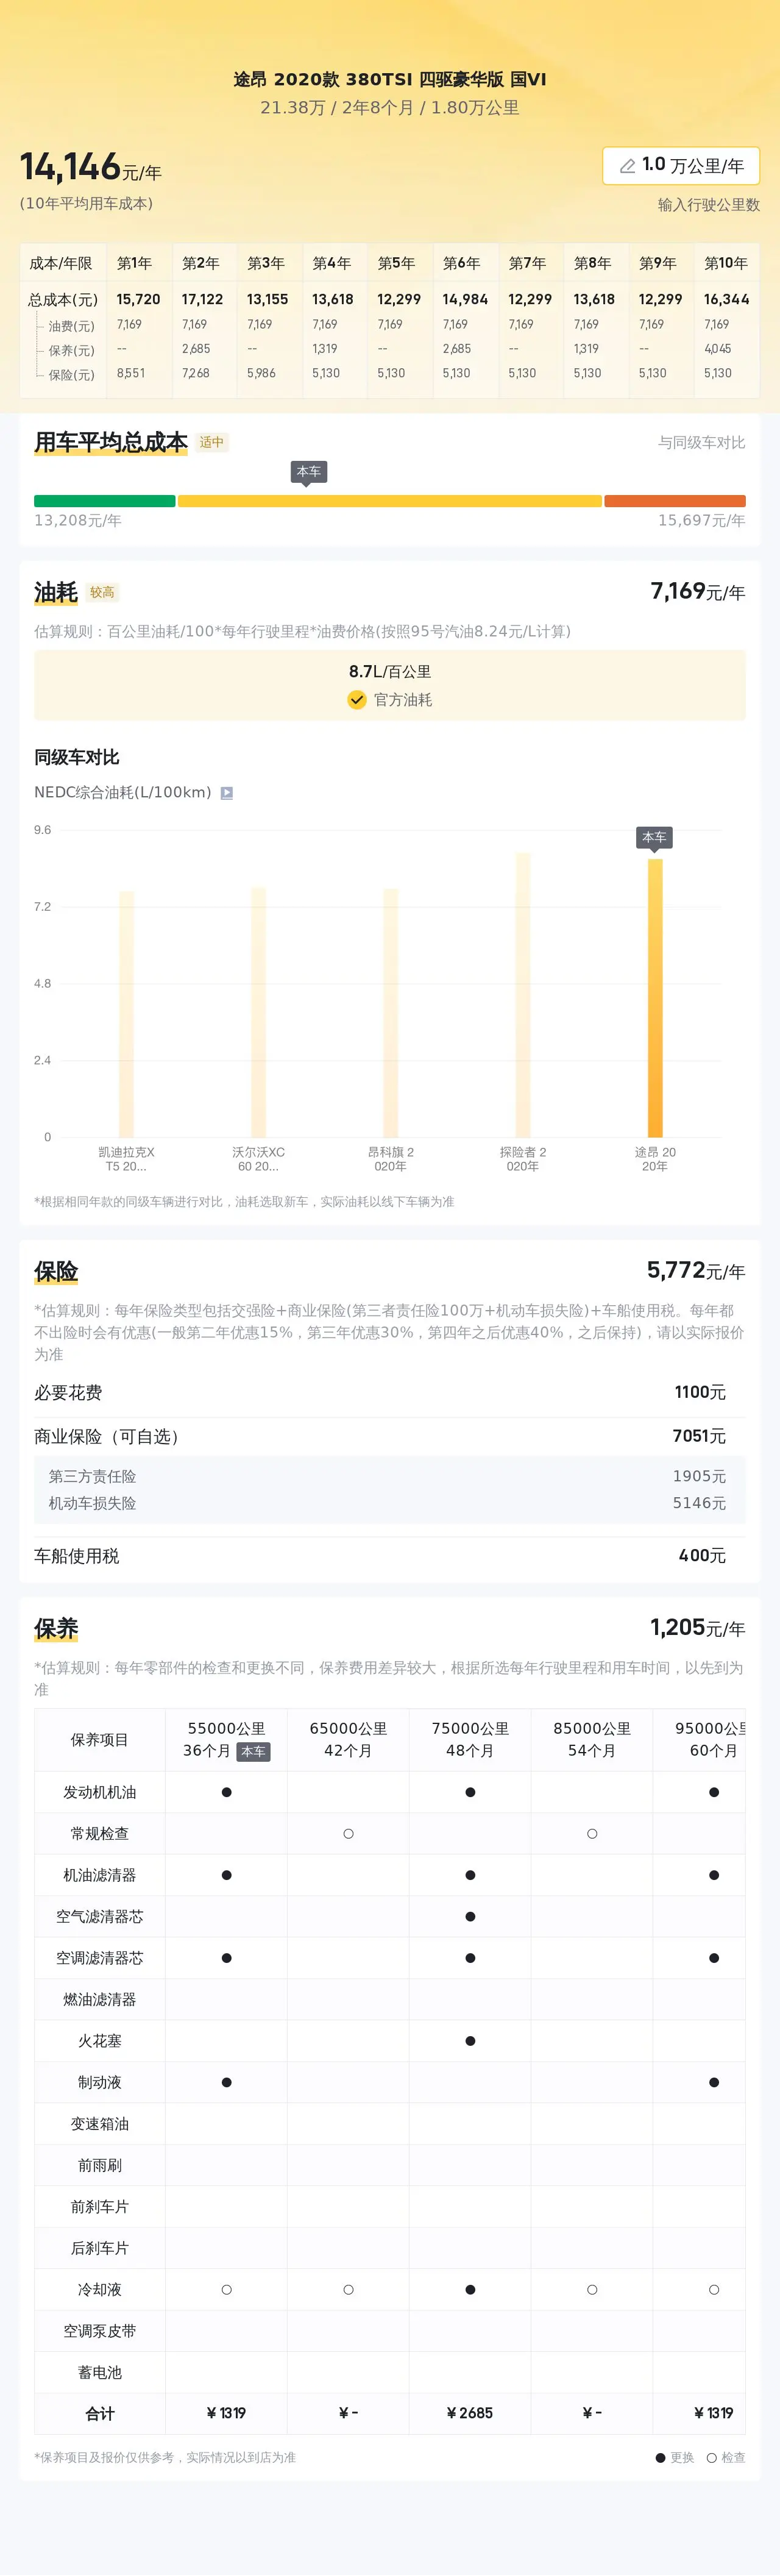The image size is (780, 2575).
Task: Click 冷却液 circle under 55000公里
Action: click(x=227, y=2289)
